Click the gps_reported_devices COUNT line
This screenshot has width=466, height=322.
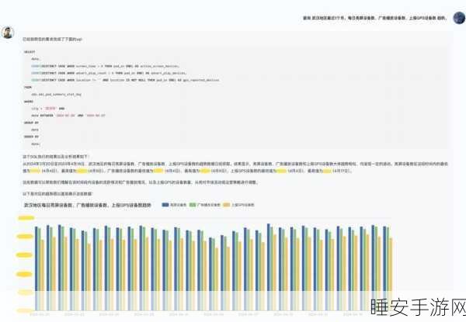(x=125, y=80)
